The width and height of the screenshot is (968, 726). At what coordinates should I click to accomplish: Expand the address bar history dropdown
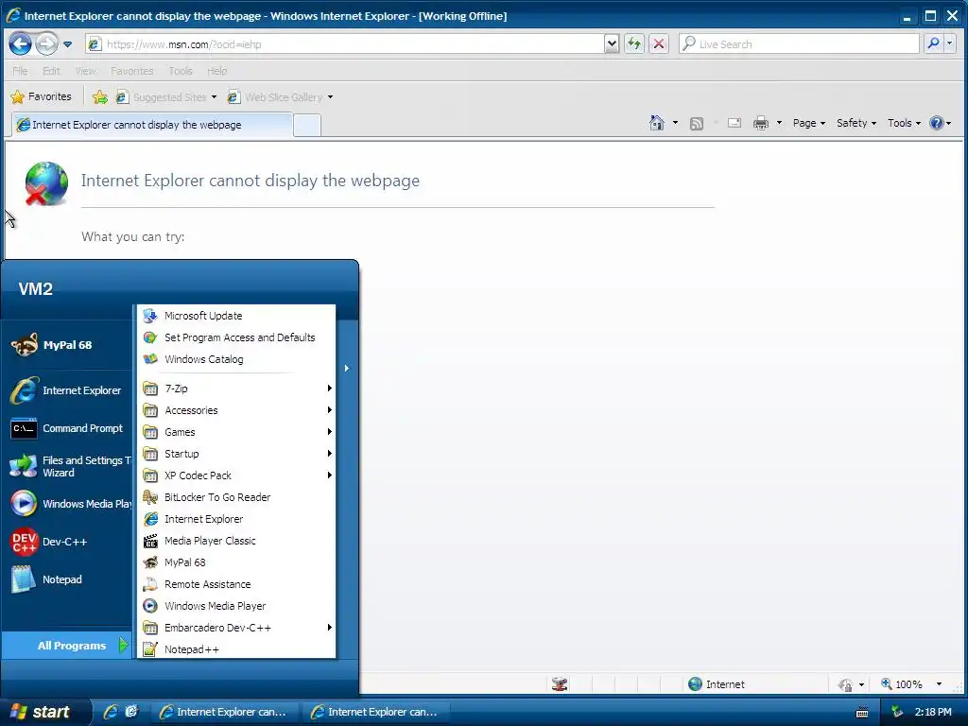coord(612,44)
